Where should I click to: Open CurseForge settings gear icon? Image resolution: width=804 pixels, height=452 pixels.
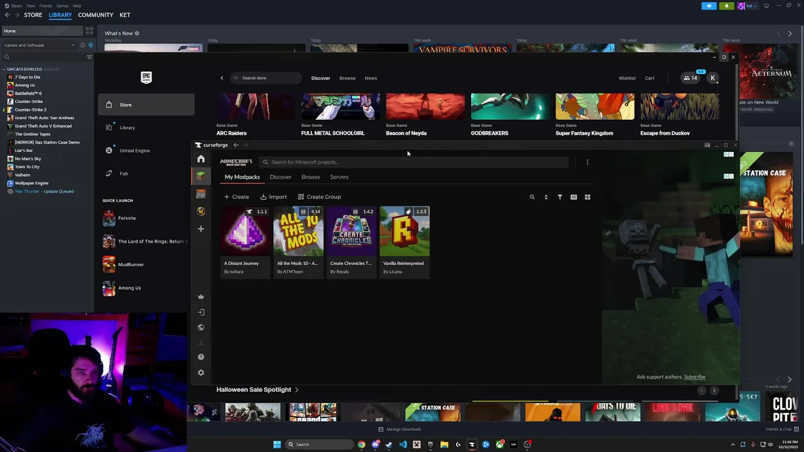(201, 372)
